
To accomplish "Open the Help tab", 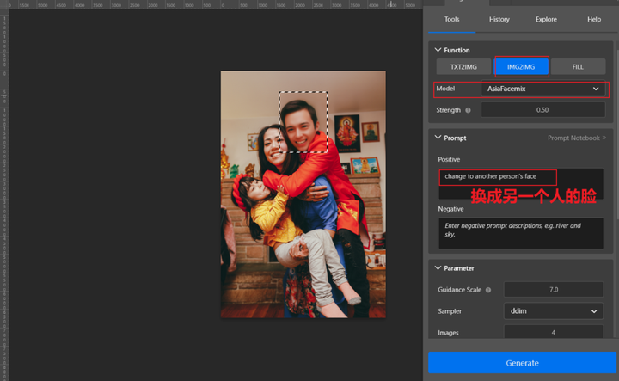I will pos(594,19).
